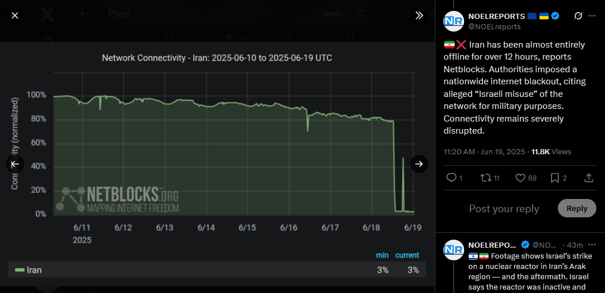This screenshot has height=293, width=605.
Task: Open Grok explain icon on the post
Action: tap(578, 15)
